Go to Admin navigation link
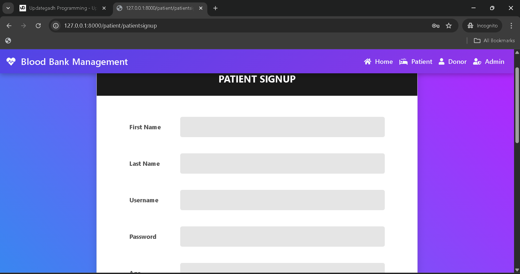Viewport: 520px width, 274px height. pos(494,62)
